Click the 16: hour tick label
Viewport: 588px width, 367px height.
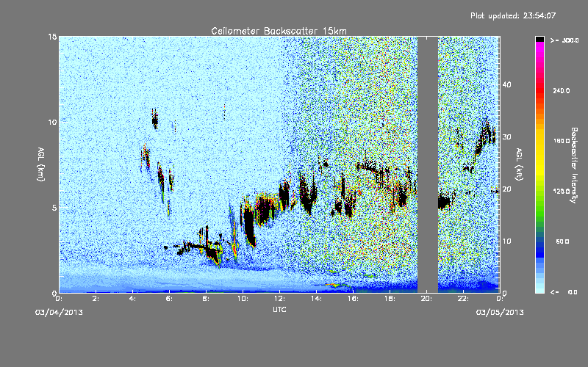(x=354, y=299)
